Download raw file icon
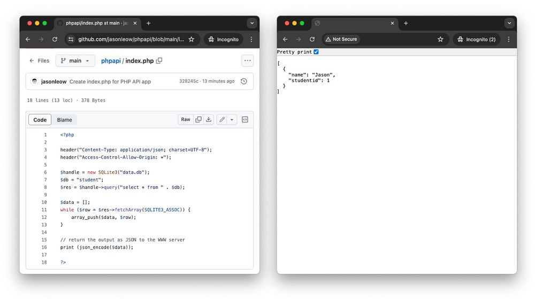535x299 pixels. 209,119
